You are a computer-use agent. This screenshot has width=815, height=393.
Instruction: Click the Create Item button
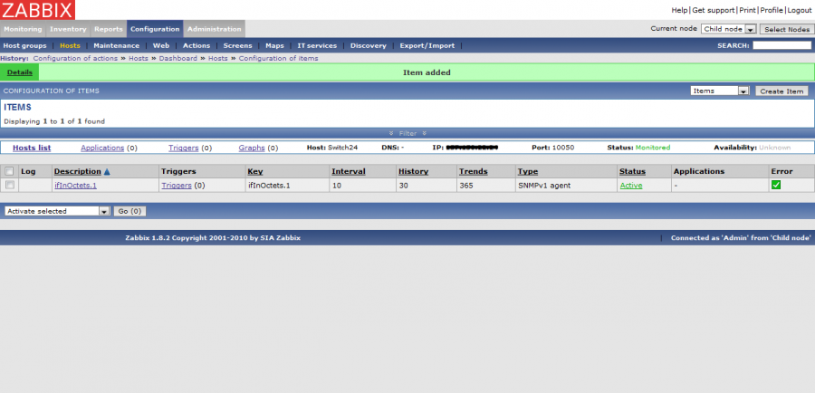781,91
